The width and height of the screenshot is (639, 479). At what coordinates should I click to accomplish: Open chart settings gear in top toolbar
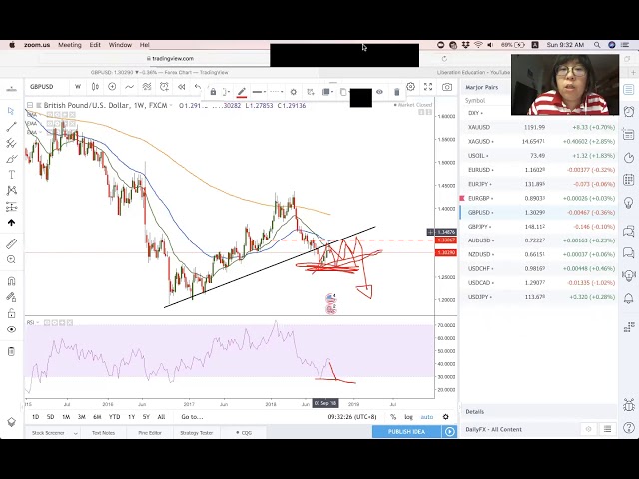point(410,87)
